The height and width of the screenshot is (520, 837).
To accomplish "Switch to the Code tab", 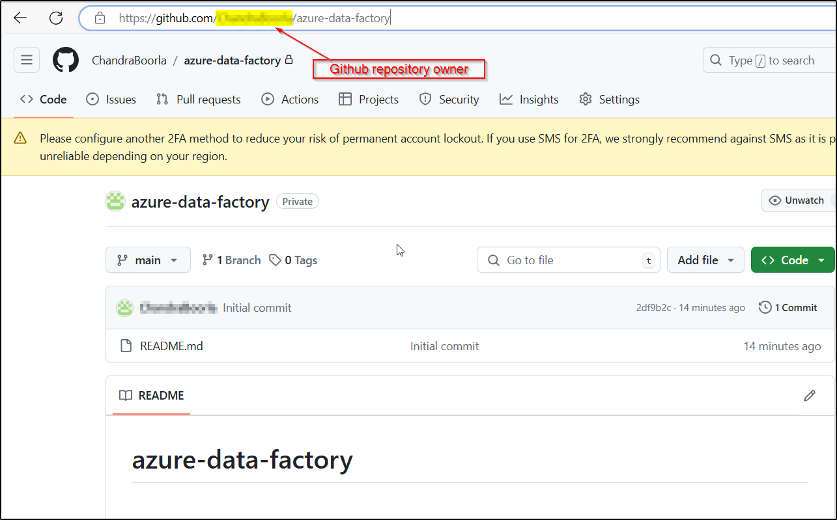I will (x=44, y=100).
